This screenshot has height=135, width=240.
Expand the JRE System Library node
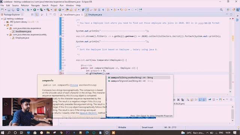5,22
